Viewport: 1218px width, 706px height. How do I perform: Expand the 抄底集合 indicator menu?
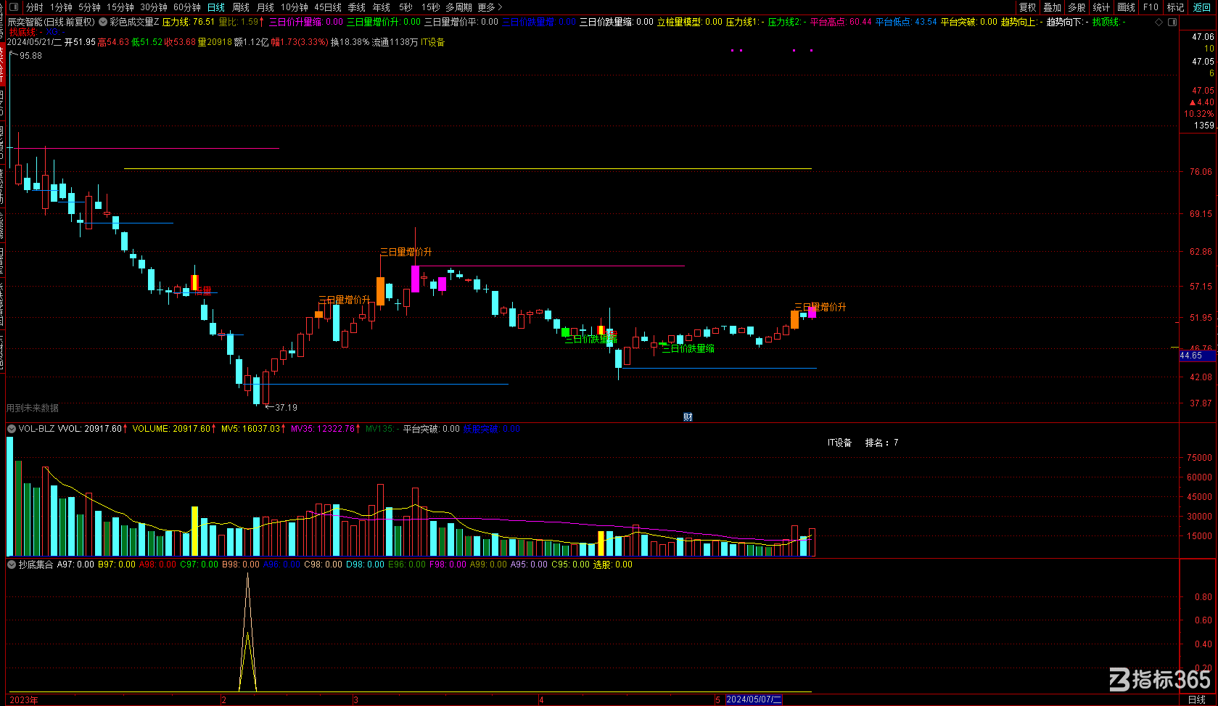(11, 565)
